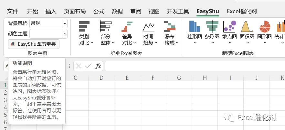The height and width of the screenshot is (130, 285).
Task: Switch to the 视图 ribbon tab
Action: (x=154, y=11)
